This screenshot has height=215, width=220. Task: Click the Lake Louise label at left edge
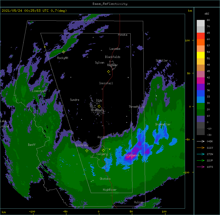click(x=4, y=124)
